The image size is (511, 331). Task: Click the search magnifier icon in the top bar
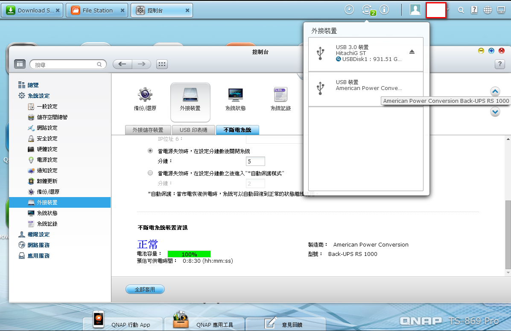(x=461, y=10)
